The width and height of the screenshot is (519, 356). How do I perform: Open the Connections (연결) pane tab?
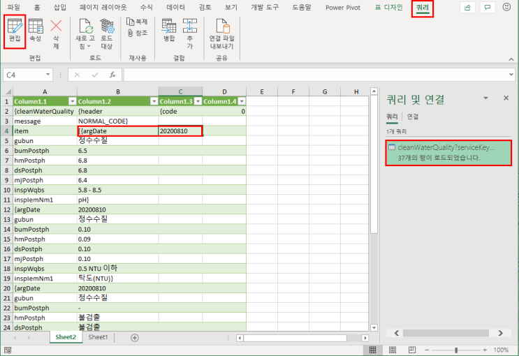pyautogui.click(x=412, y=117)
